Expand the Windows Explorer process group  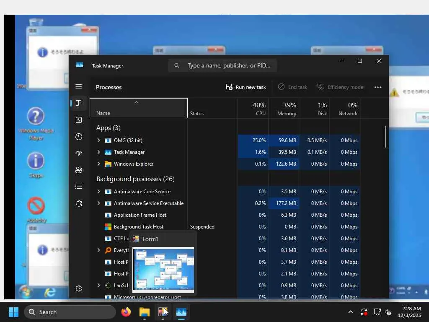tap(99, 164)
